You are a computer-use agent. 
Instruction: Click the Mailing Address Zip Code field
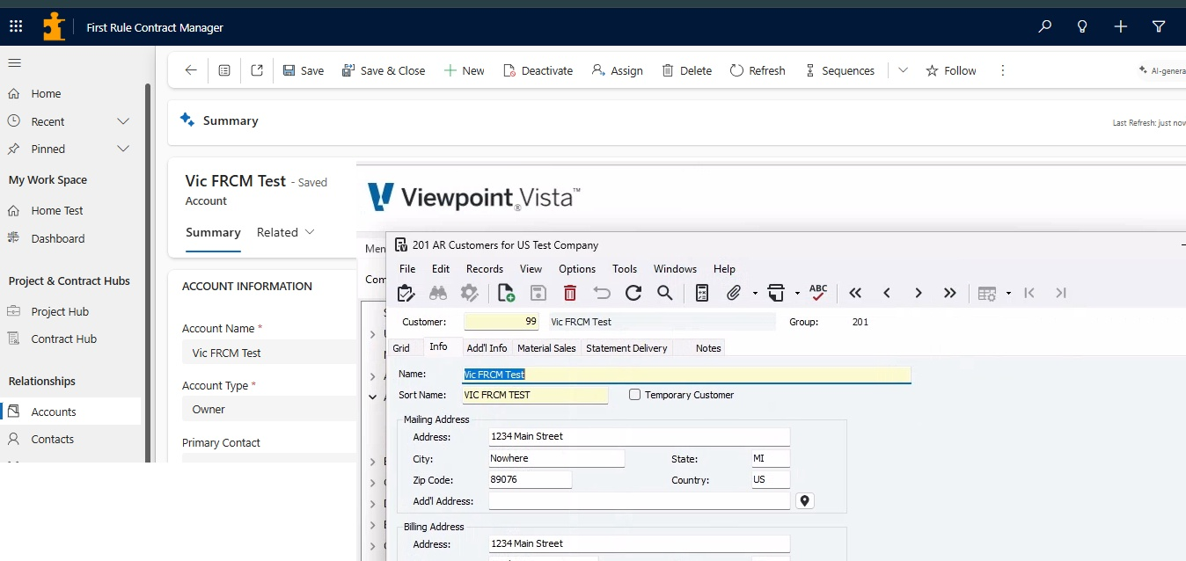point(530,480)
